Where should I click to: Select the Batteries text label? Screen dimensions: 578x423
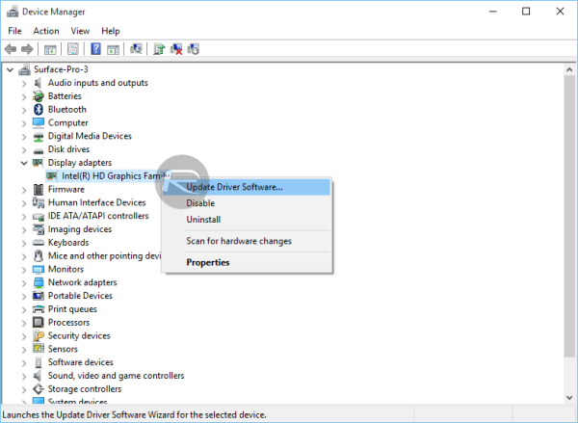[65, 96]
